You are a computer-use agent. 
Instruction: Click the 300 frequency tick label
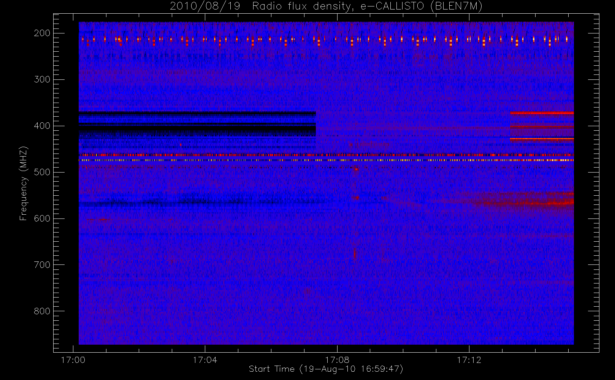point(42,79)
